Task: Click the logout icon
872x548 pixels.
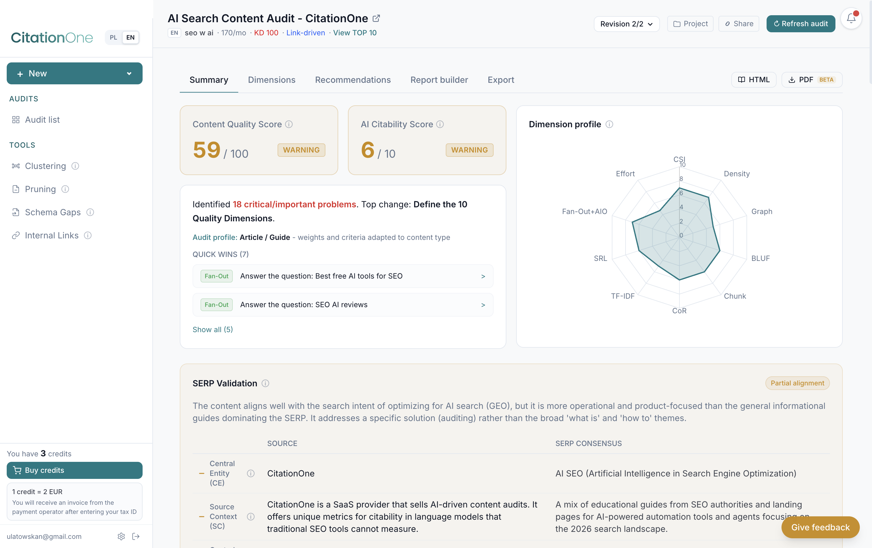Action: click(136, 536)
